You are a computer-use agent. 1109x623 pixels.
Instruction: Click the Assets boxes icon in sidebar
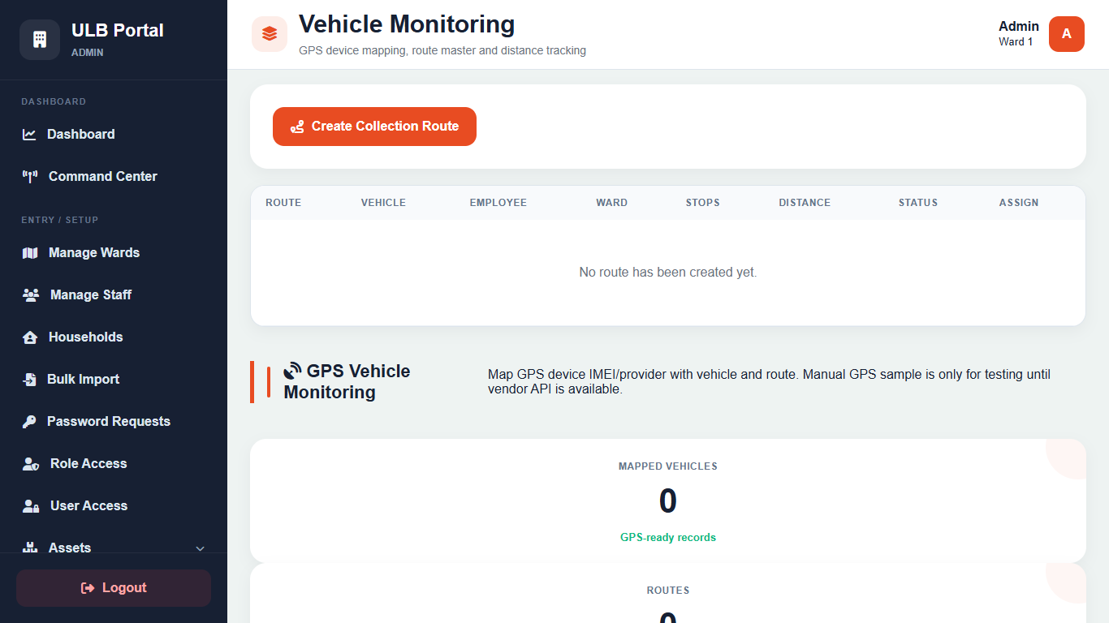[x=30, y=548]
